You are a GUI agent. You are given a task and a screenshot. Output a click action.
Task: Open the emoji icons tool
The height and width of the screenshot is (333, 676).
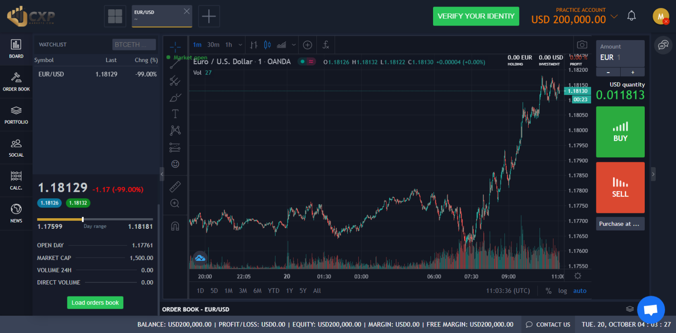pyautogui.click(x=175, y=164)
